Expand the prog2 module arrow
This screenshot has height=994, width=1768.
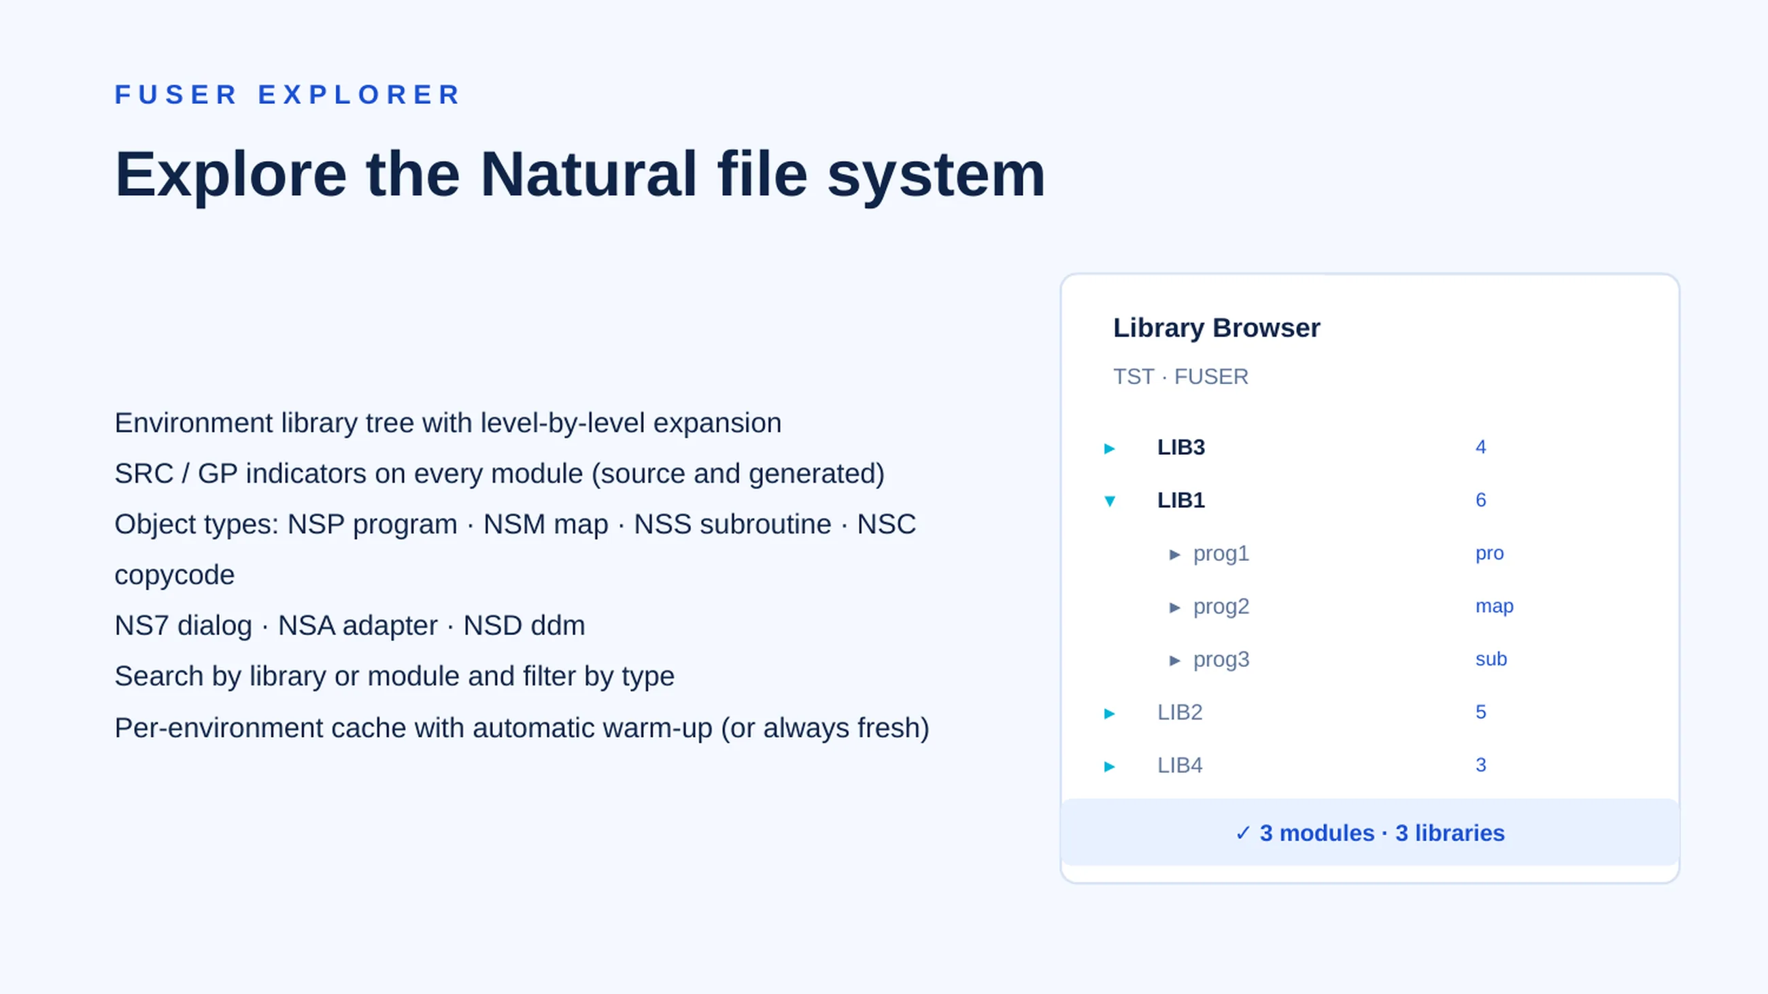coord(1174,607)
